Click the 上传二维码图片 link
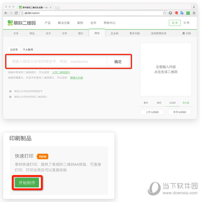The width and height of the screenshot is (205, 202). pyautogui.click(x=61, y=72)
